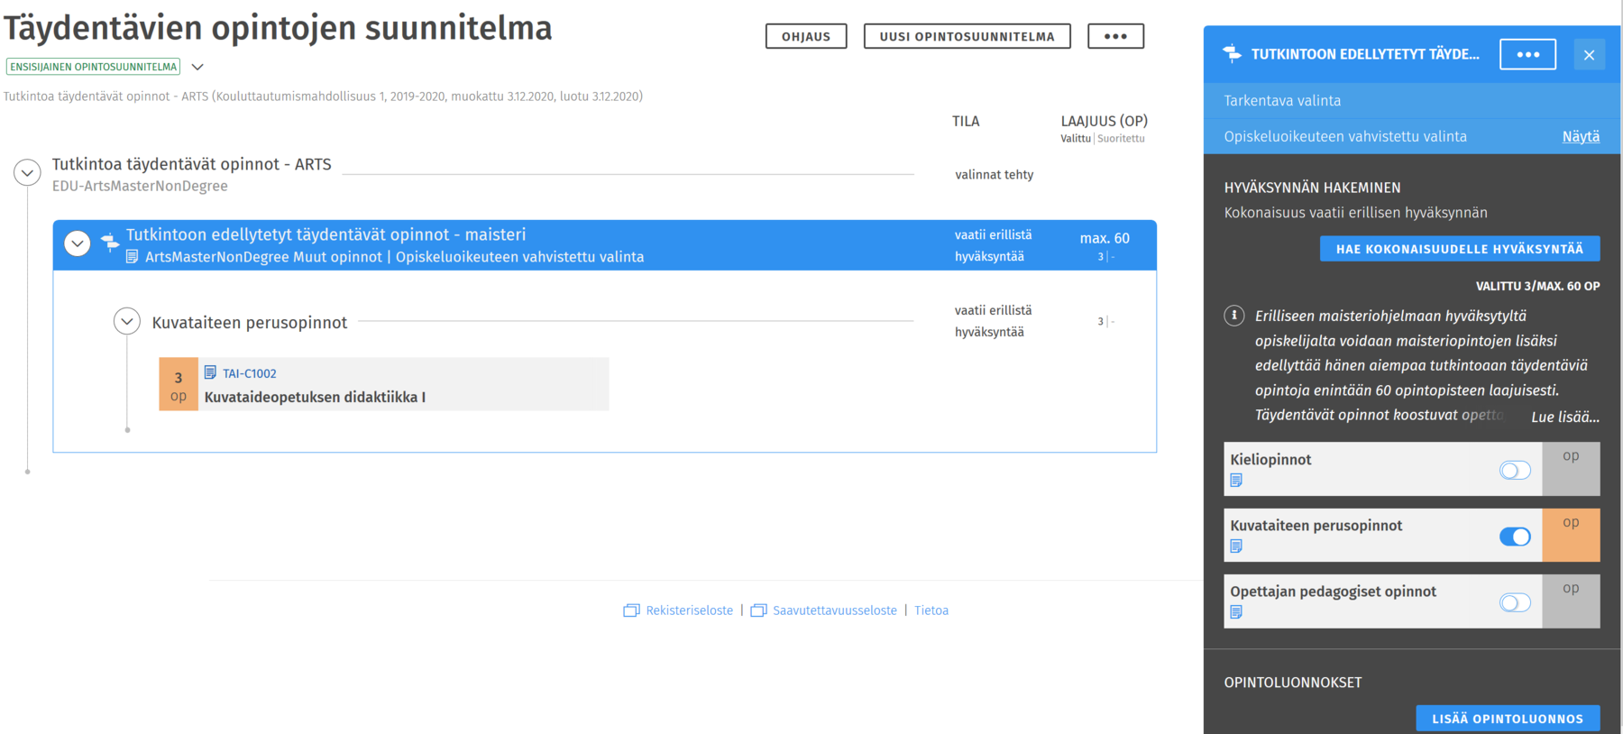Image resolution: width=1623 pixels, height=734 pixels.
Task: Click the document icon before ArtsMasterNonDegree Muut opinnot
Action: click(132, 257)
